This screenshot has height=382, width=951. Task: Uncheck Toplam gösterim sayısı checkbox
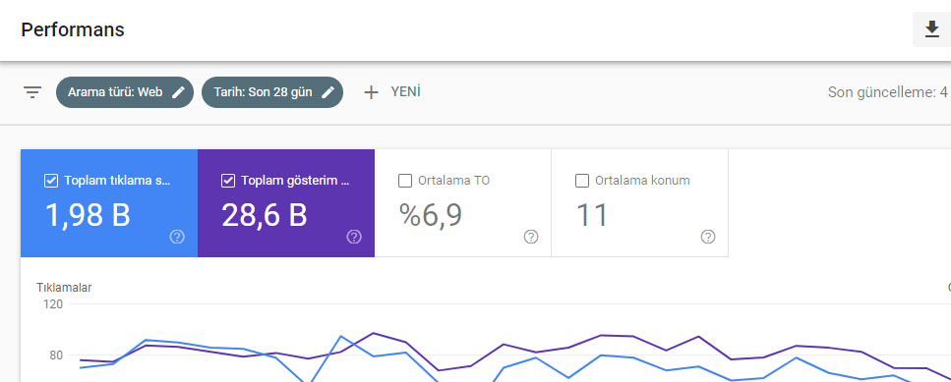[x=228, y=181]
